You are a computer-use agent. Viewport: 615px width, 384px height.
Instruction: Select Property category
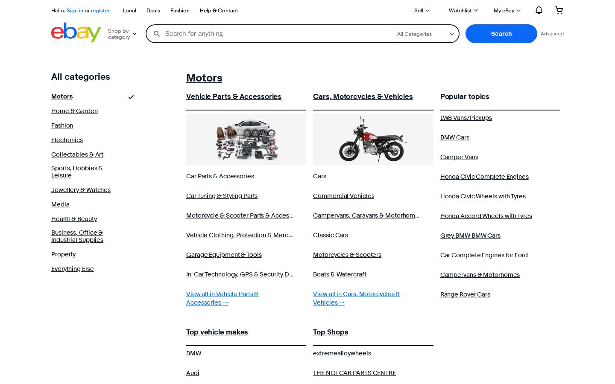click(63, 254)
